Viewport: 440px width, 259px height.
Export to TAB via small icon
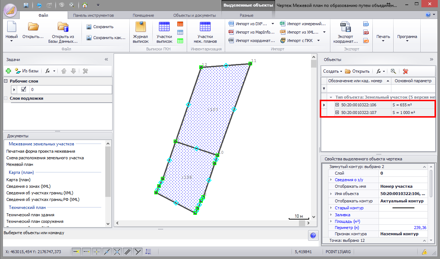(x=366, y=41)
